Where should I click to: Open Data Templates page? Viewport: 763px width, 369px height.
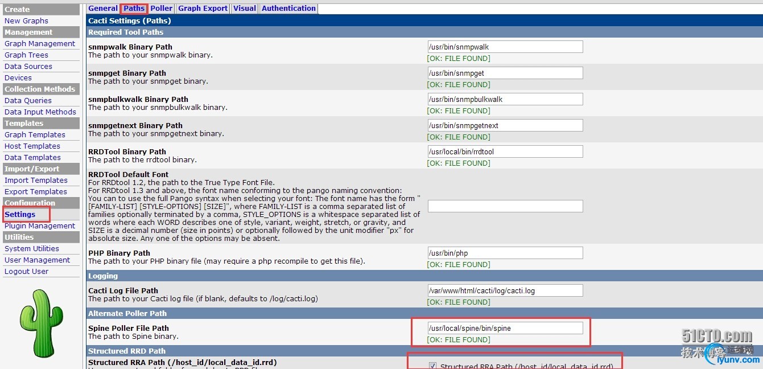(x=32, y=157)
